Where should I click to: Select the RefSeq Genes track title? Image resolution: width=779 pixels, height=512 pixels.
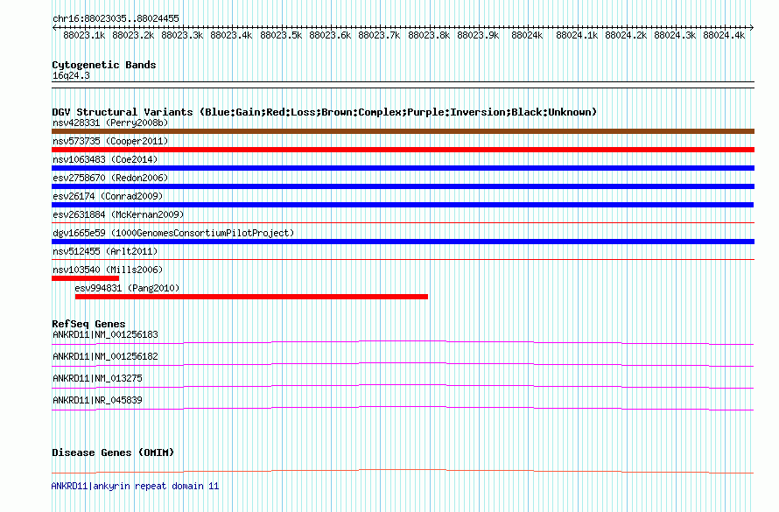[x=88, y=324]
